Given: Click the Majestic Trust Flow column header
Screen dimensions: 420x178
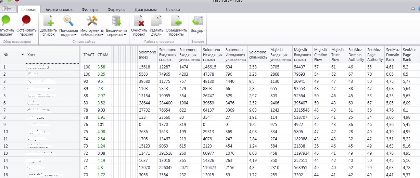Looking at the screenshot, I should coord(338,55).
